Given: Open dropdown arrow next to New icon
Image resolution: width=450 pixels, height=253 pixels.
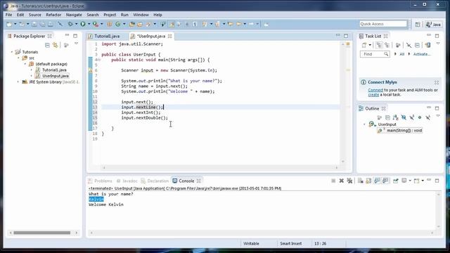Looking at the screenshot, I should point(15,25).
